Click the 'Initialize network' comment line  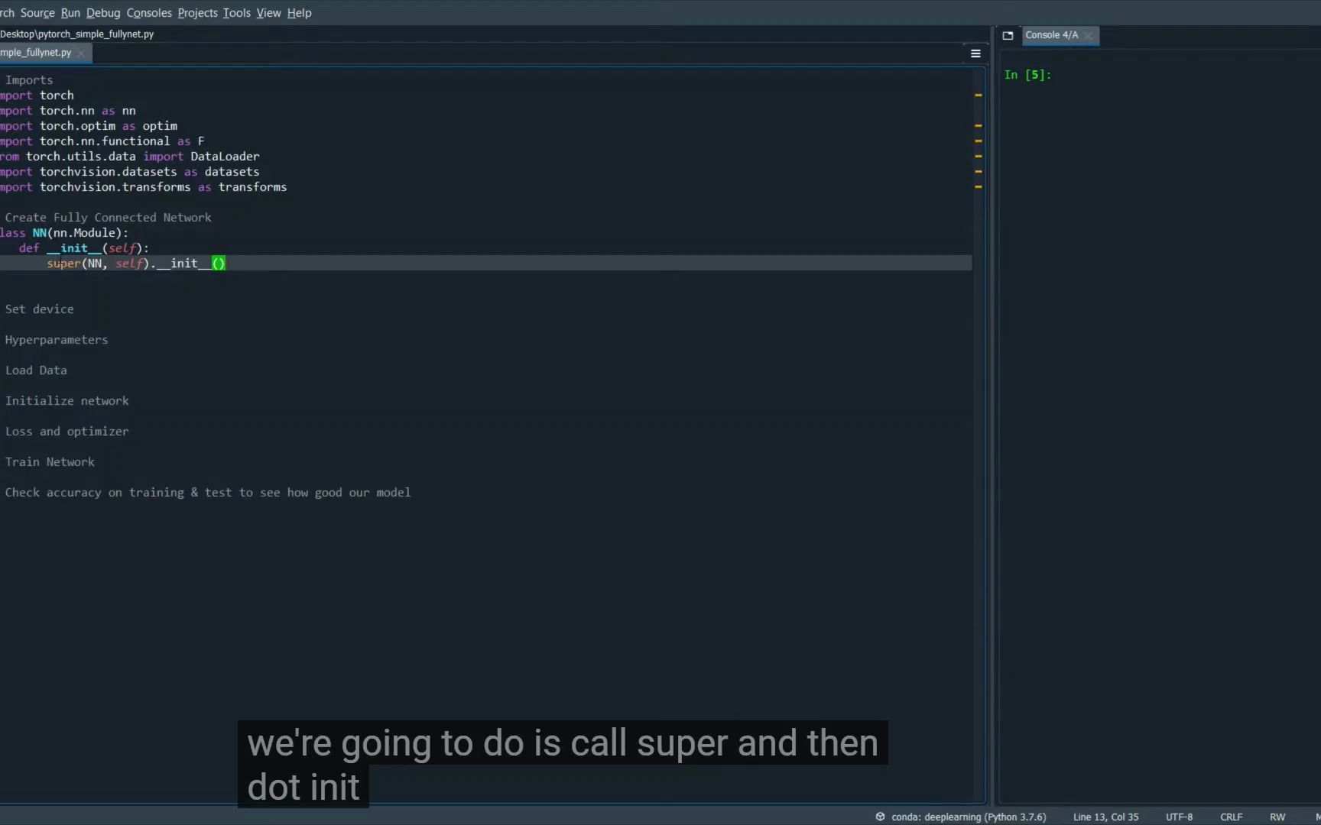[67, 401]
